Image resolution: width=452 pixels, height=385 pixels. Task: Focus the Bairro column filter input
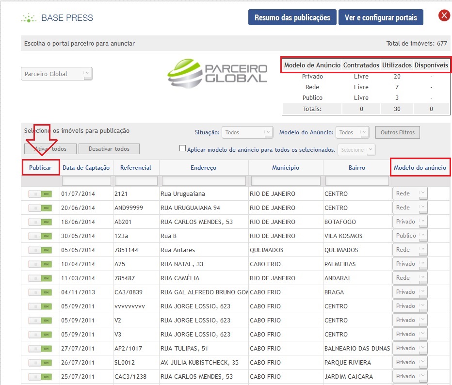pyautogui.click(x=357, y=181)
